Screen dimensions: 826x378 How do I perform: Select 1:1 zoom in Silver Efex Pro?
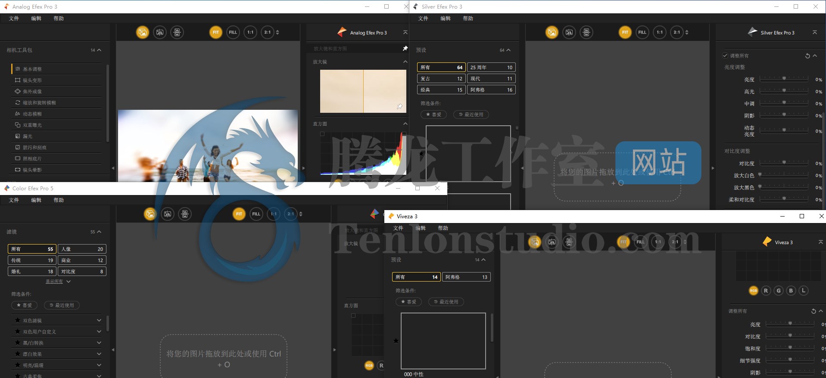660,32
